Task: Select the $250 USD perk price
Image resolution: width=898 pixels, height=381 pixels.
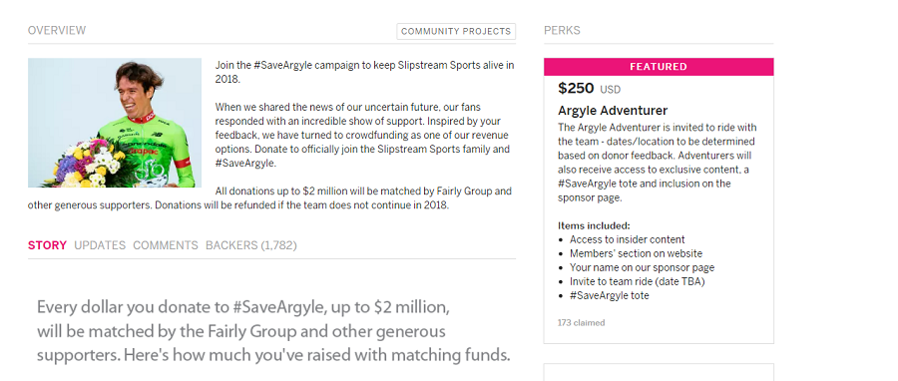Action: pos(590,89)
